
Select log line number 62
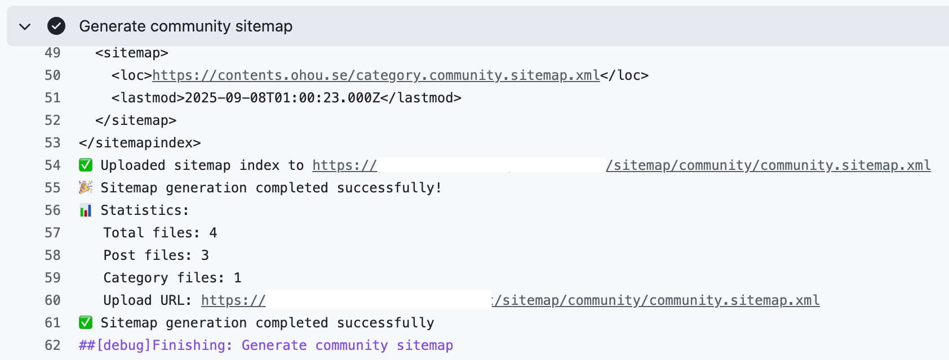click(52, 345)
